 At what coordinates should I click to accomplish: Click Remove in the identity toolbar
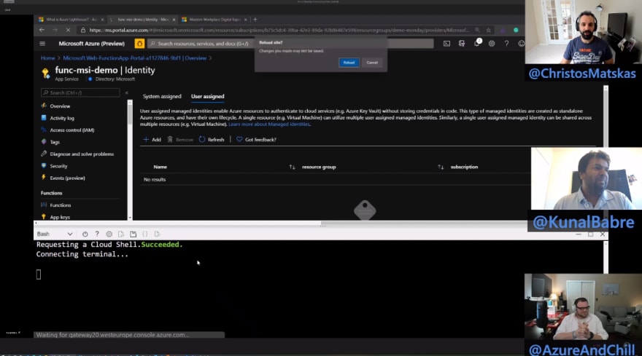point(180,140)
